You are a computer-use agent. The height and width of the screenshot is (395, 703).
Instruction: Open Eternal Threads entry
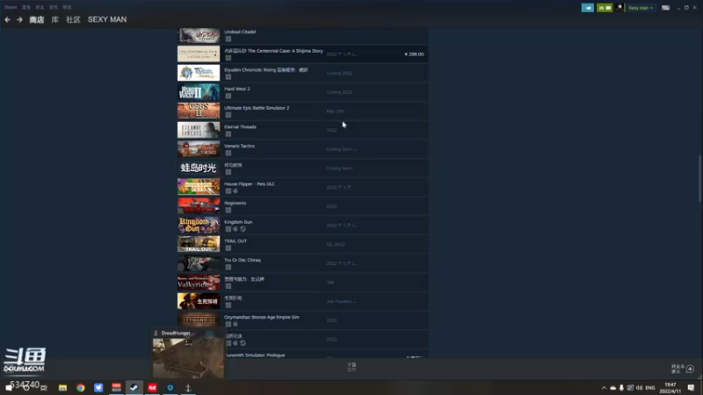[302, 130]
